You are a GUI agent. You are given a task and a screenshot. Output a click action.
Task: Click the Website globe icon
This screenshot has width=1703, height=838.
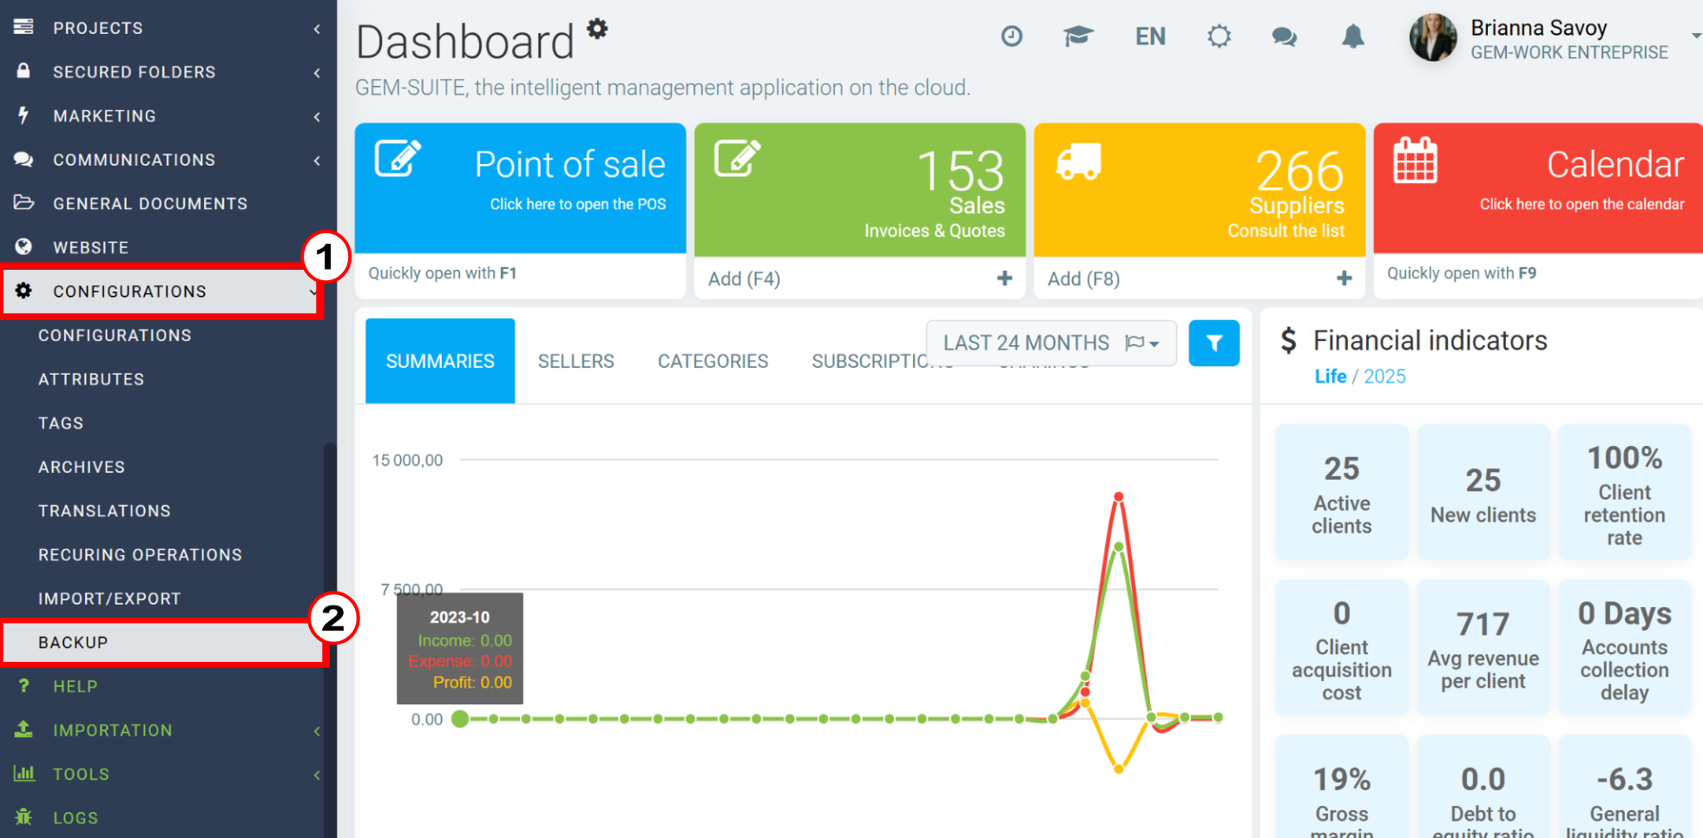[x=23, y=247]
